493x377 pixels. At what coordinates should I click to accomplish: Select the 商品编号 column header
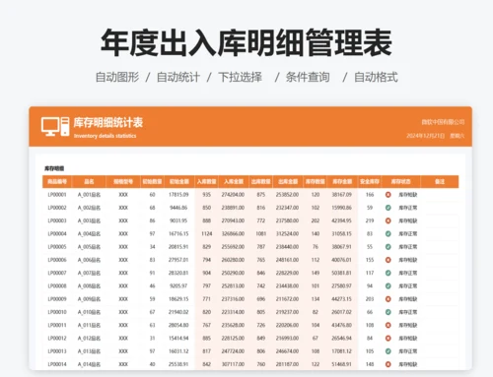coord(57,181)
